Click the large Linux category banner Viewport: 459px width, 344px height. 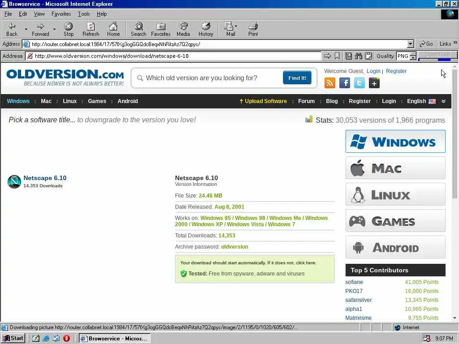[x=395, y=194]
